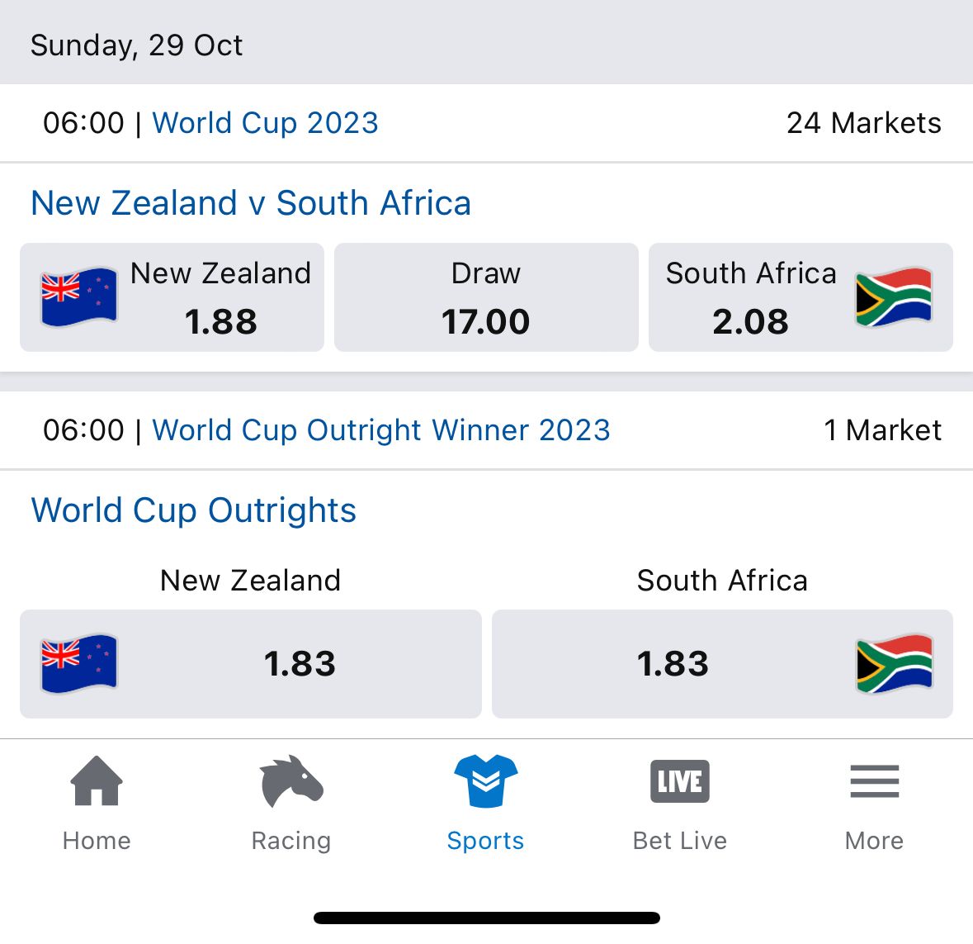The width and height of the screenshot is (973, 944).
Task: Open the World Cup 2023 link
Action: pyautogui.click(x=265, y=123)
